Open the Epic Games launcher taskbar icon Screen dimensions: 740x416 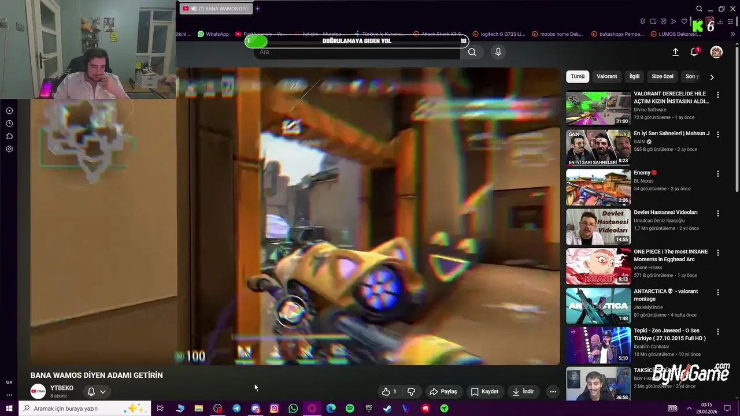(x=369, y=408)
